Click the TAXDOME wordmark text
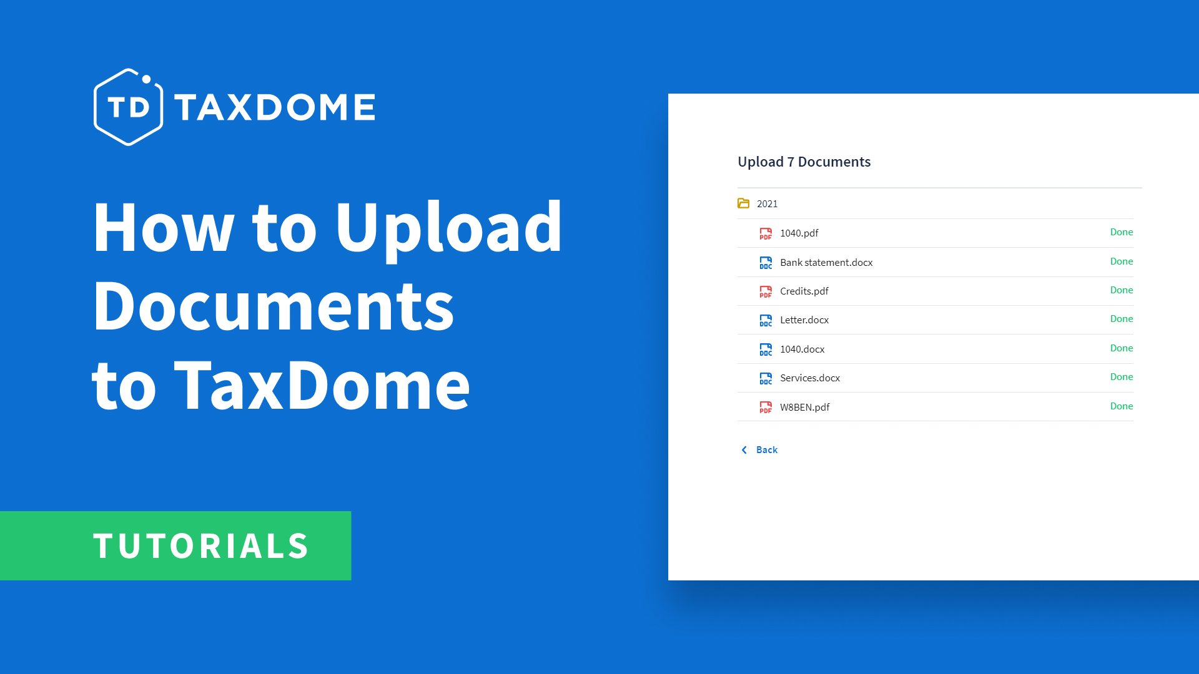The height and width of the screenshot is (674, 1199). tap(275, 107)
